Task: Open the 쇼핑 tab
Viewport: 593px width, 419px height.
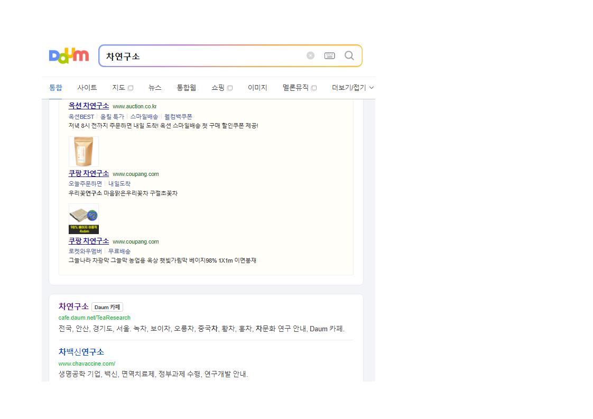Action: (x=218, y=88)
